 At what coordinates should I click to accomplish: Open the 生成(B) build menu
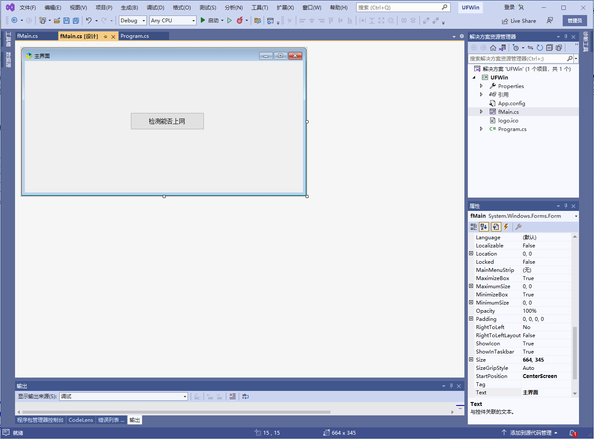[x=130, y=8]
